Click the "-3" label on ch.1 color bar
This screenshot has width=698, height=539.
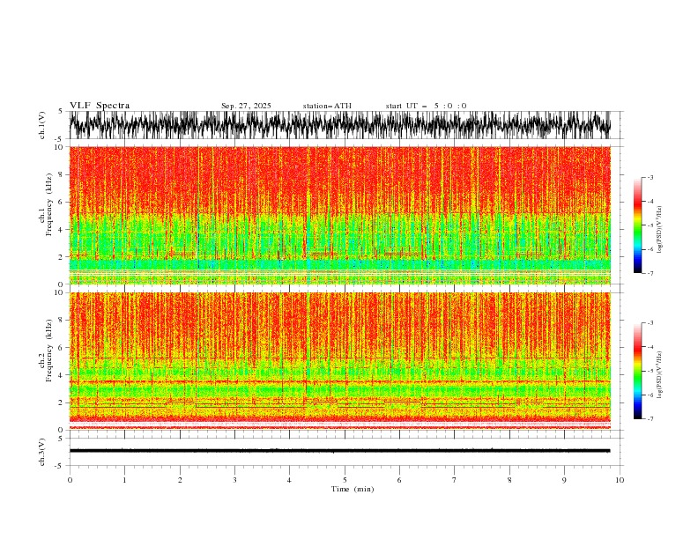coord(650,177)
